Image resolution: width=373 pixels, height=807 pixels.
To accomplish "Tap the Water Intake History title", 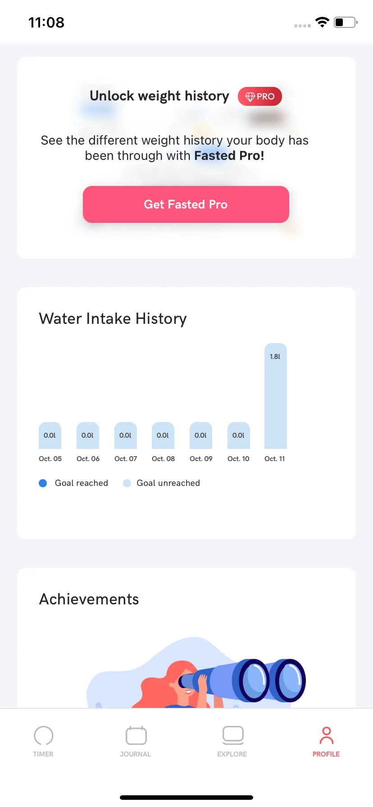I will [x=113, y=319].
